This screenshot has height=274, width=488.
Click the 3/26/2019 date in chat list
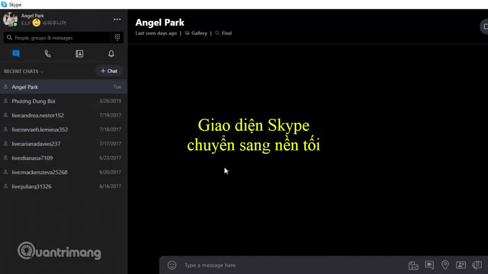[x=110, y=101]
